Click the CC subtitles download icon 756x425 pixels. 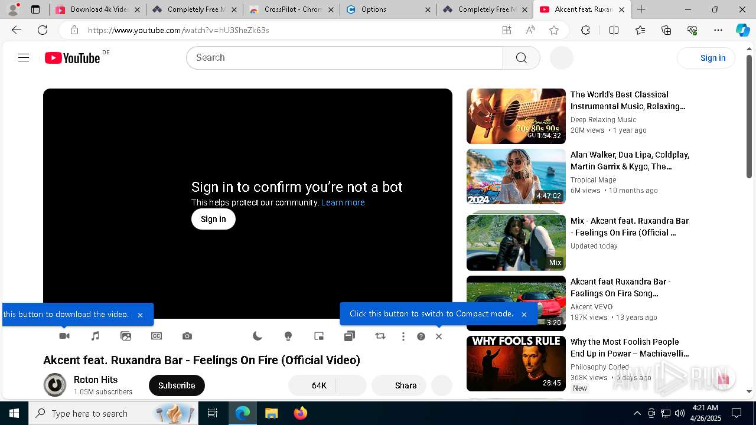[x=157, y=336]
